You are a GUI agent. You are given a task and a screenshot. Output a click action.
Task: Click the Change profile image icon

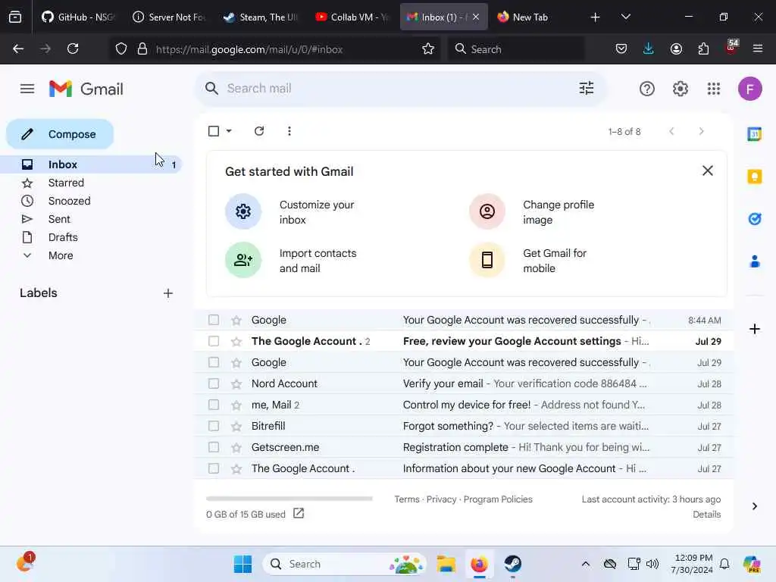(487, 211)
